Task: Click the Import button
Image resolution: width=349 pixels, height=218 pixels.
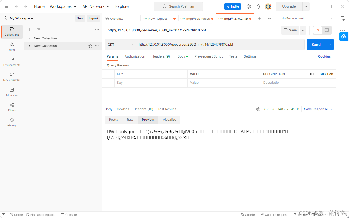Action: pyautogui.click(x=93, y=18)
